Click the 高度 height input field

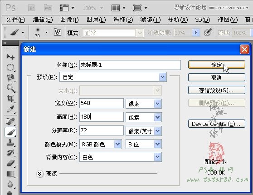coord(102,117)
